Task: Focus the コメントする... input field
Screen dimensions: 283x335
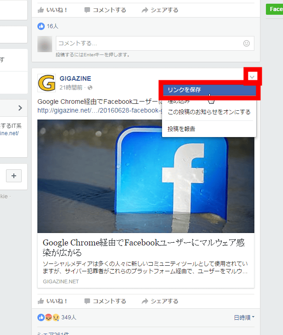Action: coord(155,43)
